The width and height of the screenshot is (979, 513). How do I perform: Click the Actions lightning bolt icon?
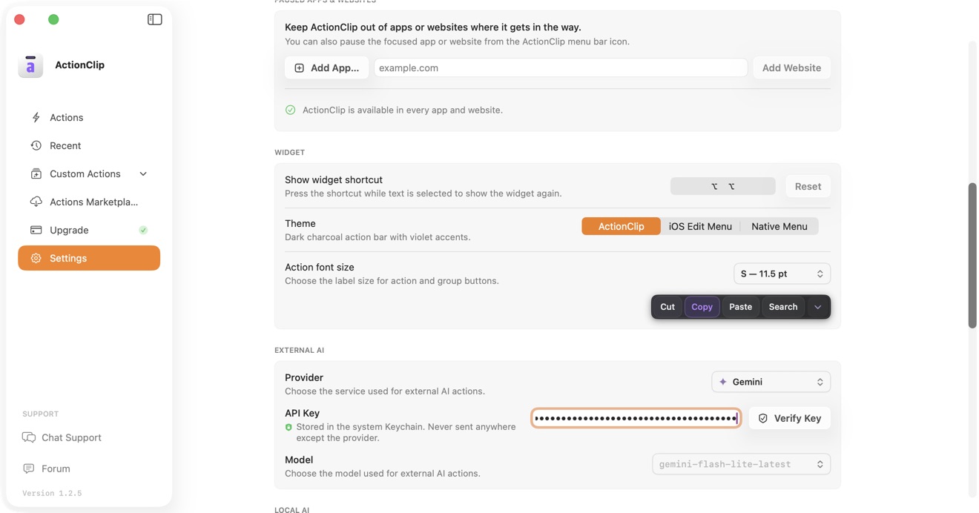[36, 117]
